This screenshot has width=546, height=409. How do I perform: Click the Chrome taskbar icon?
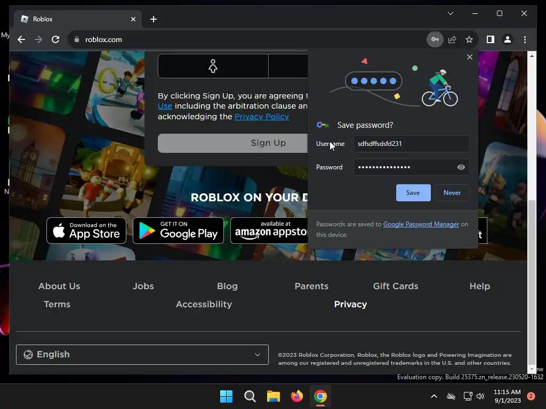pyautogui.click(x=320, y=396)
